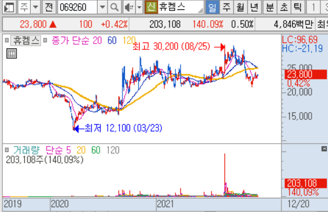Click the HC:-21.19 indicator text

pos(302,48)
